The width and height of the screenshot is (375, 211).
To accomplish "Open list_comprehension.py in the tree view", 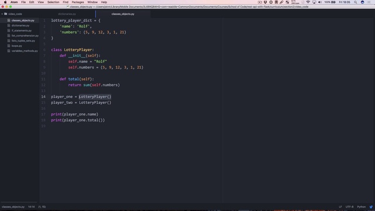I will coord(25,36).
